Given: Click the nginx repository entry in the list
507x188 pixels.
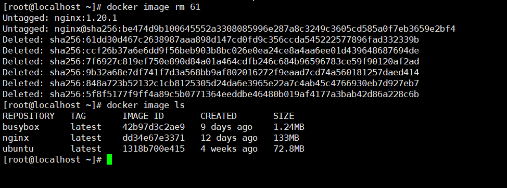Looking at the screenshot, I should pos(16,138).
